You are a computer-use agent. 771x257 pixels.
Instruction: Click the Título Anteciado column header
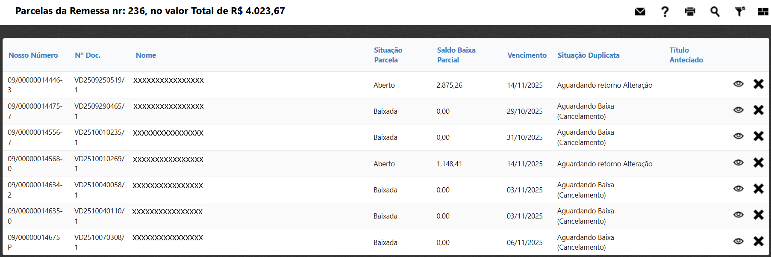686,55
